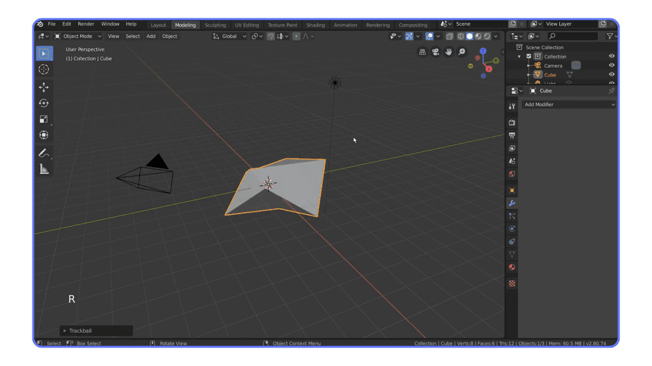Open the Render menu

[x=86, y=24]
